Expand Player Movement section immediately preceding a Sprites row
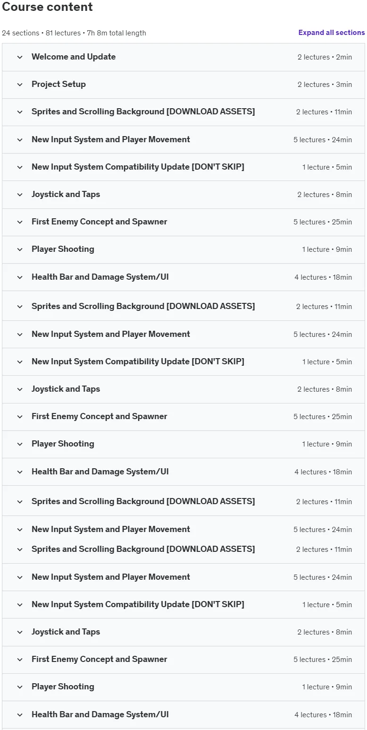 tap(183, 529)
